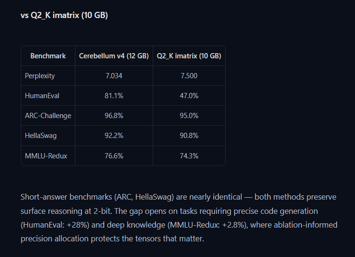Viewport: 355px width, 257px height.
Task: Click the 90.8% HellaSwag cell
Action: 189,136
